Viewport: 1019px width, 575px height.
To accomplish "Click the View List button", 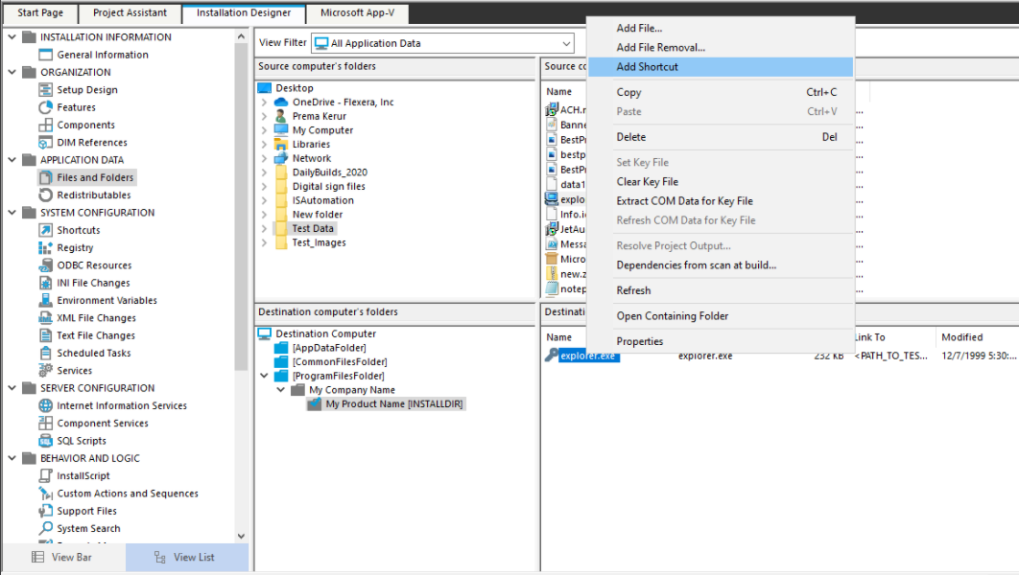I will (x=186, y=558).
